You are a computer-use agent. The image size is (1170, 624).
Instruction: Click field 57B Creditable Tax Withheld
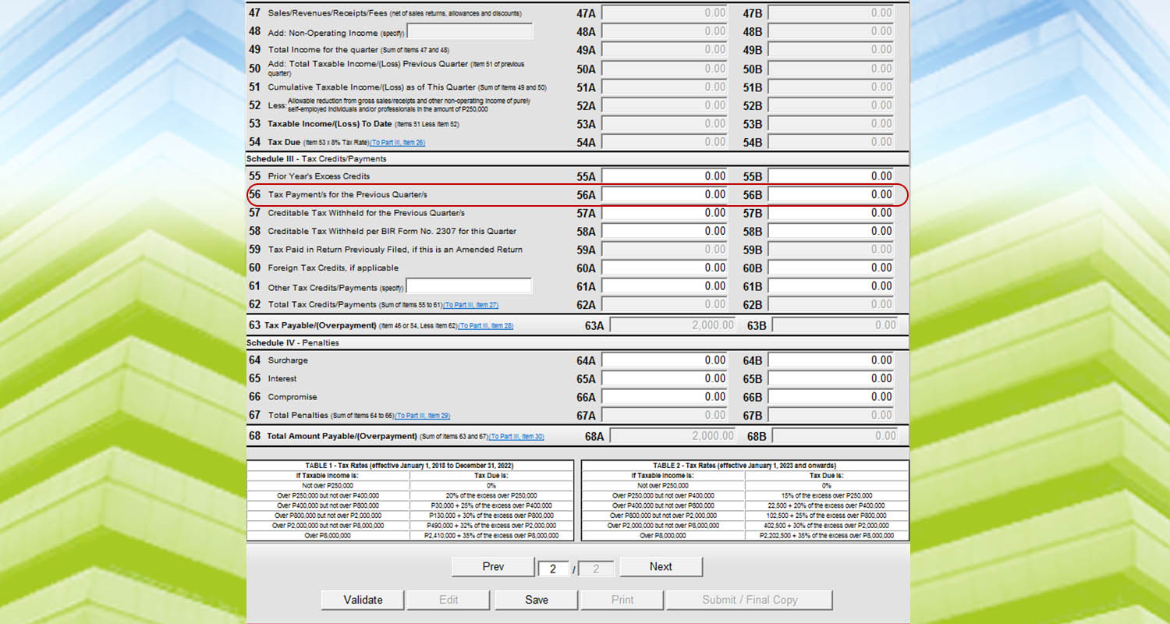(x=831, y=213)
